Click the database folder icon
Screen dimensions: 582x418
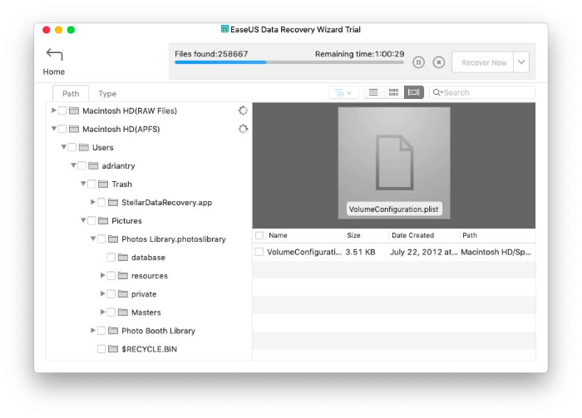pyautogui.click(x=123, y=257)
